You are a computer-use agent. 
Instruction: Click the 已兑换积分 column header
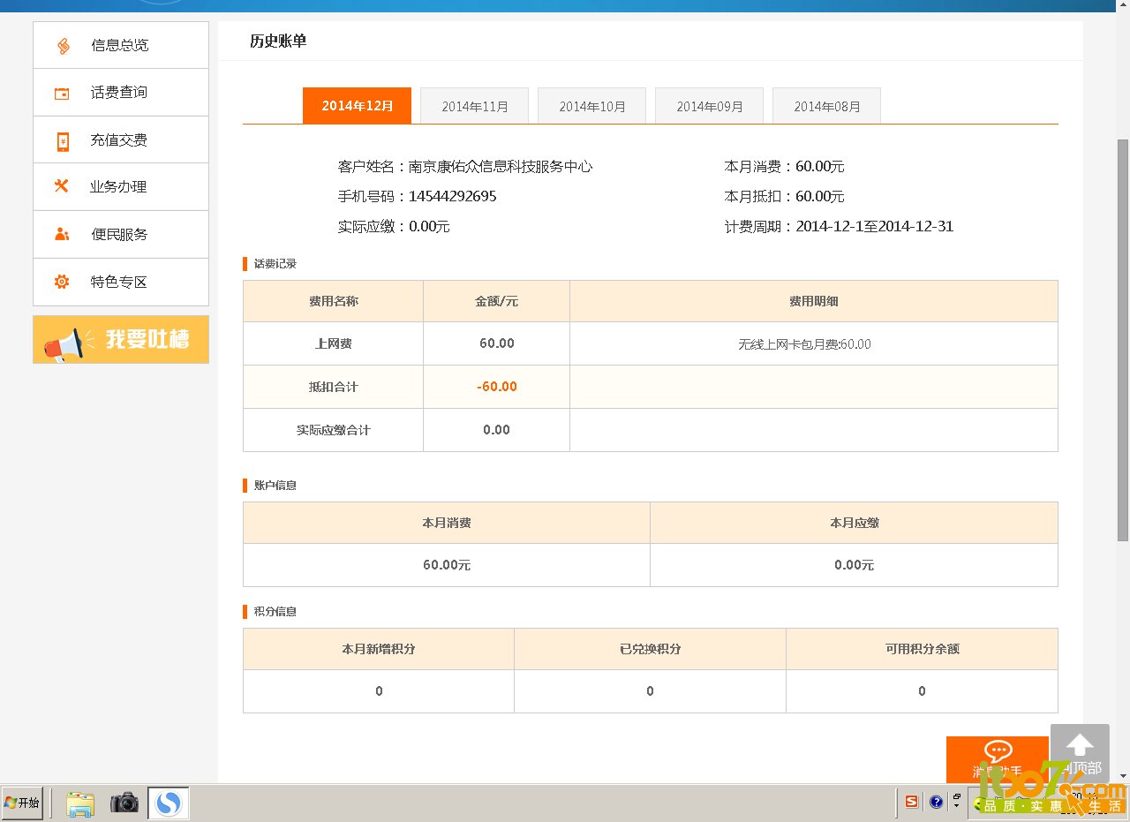click(x=651, y=649)
